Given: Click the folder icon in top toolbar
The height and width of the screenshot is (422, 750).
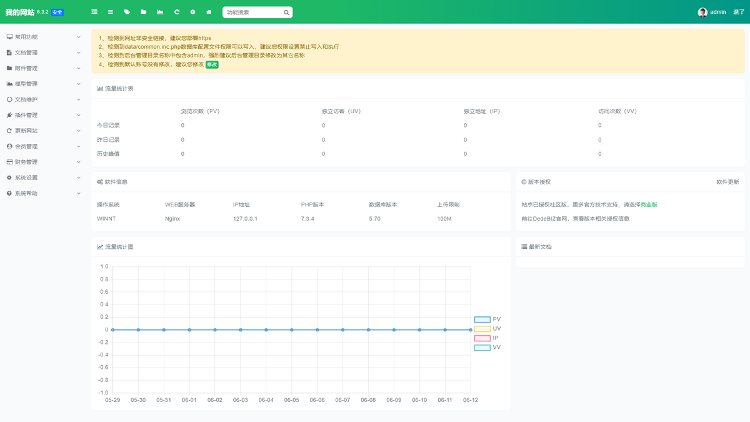Looking at the screenshot, I should click(x=143, y=12).
